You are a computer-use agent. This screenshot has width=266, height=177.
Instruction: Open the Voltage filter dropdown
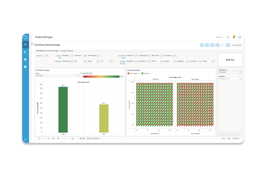[x=149, y=56]
